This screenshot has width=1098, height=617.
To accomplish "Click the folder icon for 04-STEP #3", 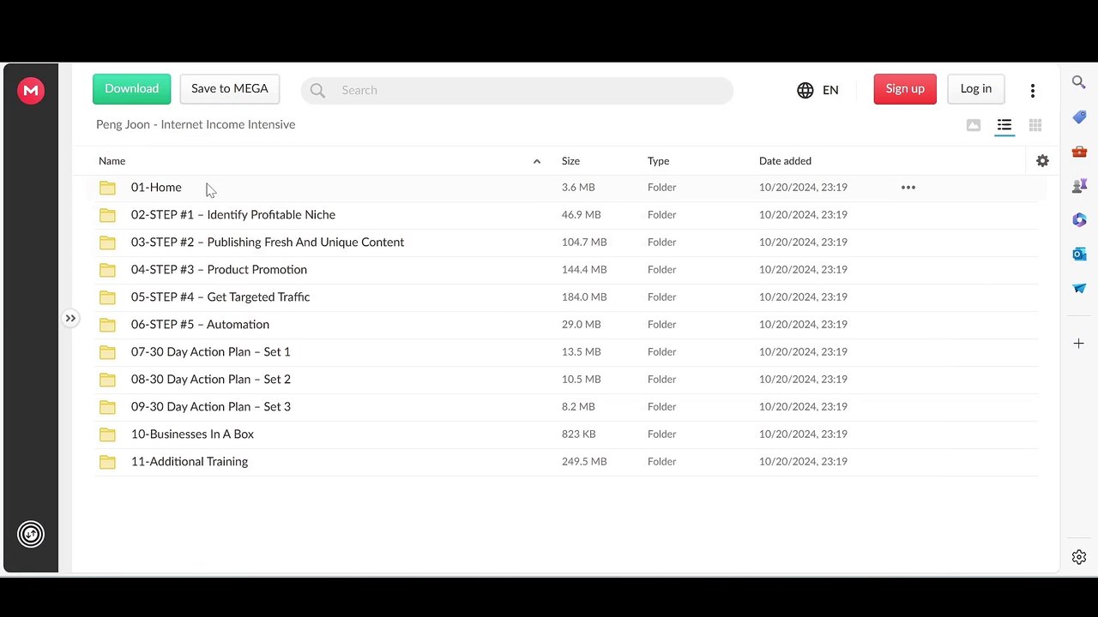I will pos(107,270).
